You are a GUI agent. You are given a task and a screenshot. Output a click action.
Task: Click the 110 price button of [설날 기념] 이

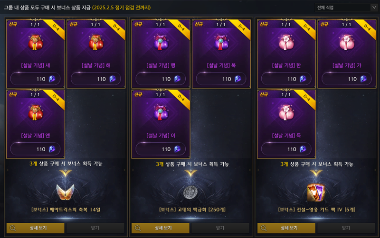coord(161,149)
